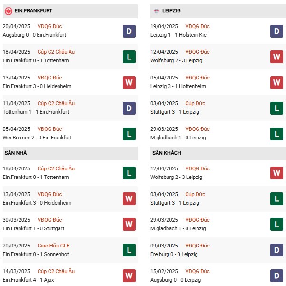Click the D badge for Tottenham 1-1 Ein.Frankfurt

coord(129,108)
